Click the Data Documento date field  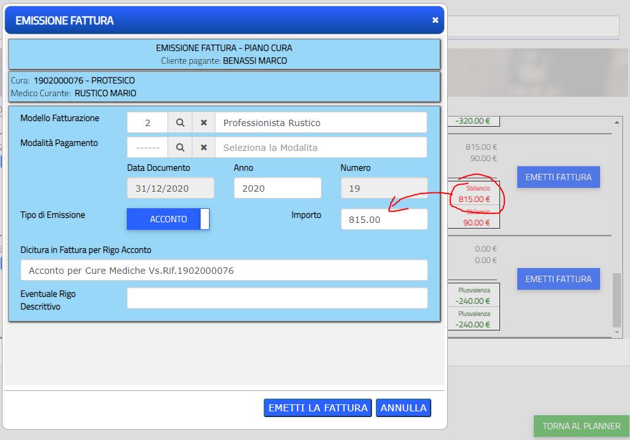click(x=171, y=188)
